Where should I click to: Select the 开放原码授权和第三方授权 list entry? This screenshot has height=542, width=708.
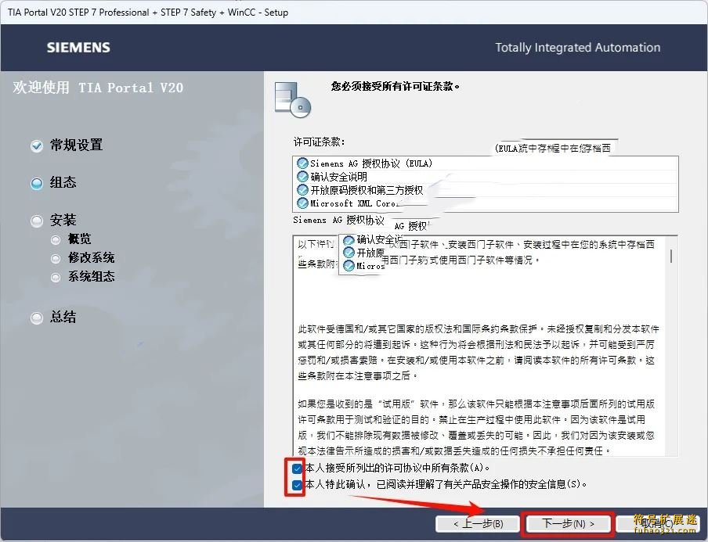tap(486, 190)
